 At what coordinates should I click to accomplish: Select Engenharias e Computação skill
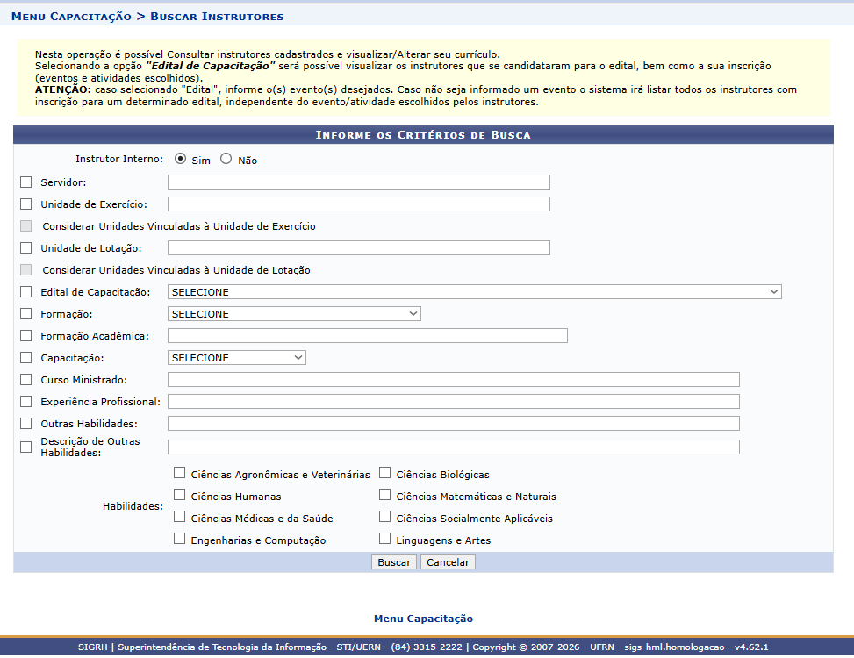(179, 539)
